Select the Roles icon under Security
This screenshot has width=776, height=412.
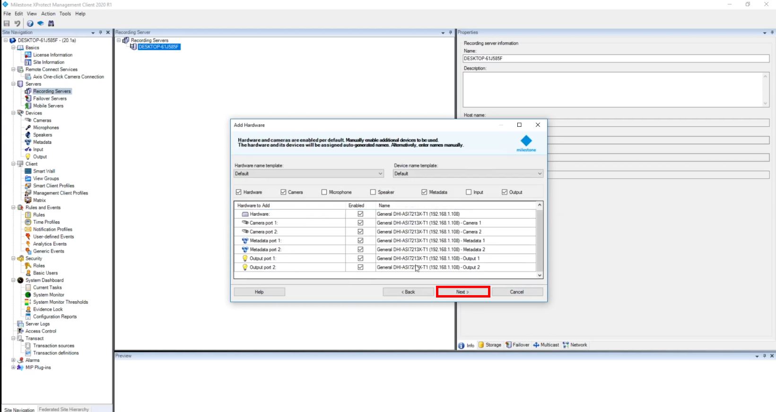click(x=28, y=266)
